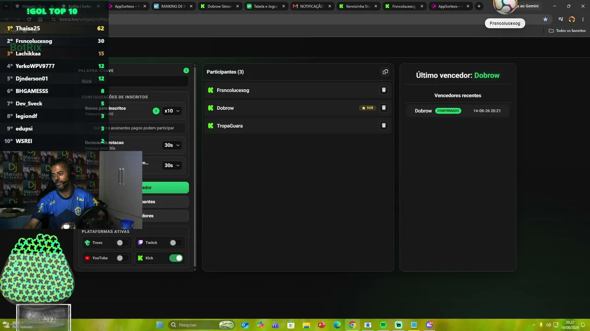Screen dimensions: 590x331
Task: Launch Outlook from the taskbar
Action: (x=245, y=325)
